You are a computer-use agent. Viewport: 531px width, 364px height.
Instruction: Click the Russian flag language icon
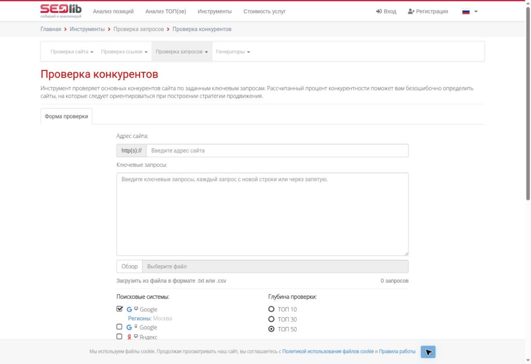466,12
